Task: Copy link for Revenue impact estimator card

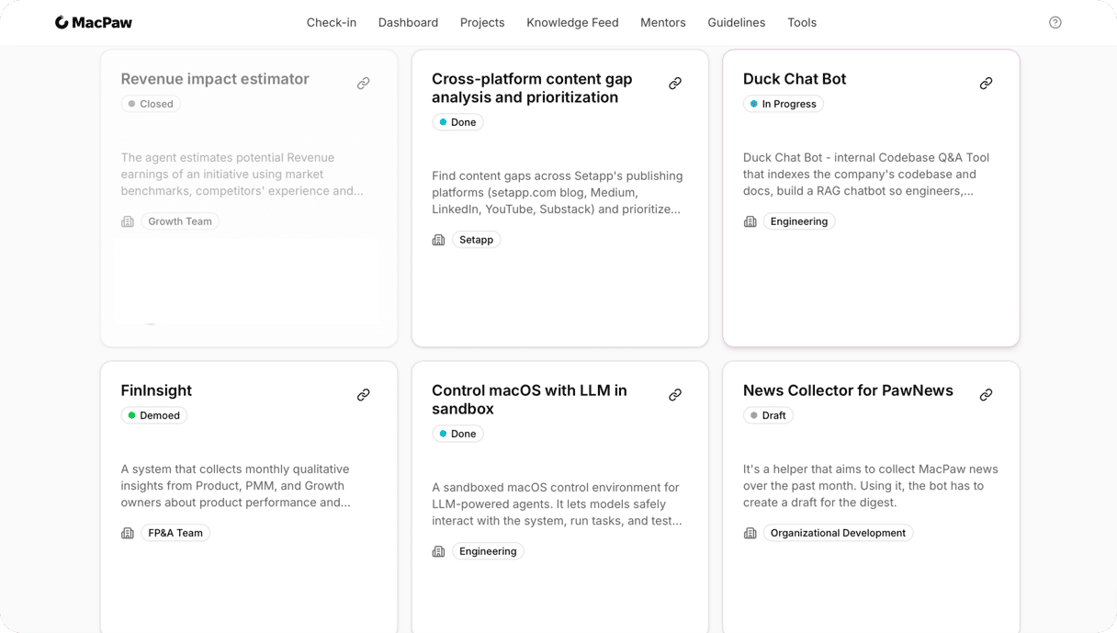Action: point(364,84)
